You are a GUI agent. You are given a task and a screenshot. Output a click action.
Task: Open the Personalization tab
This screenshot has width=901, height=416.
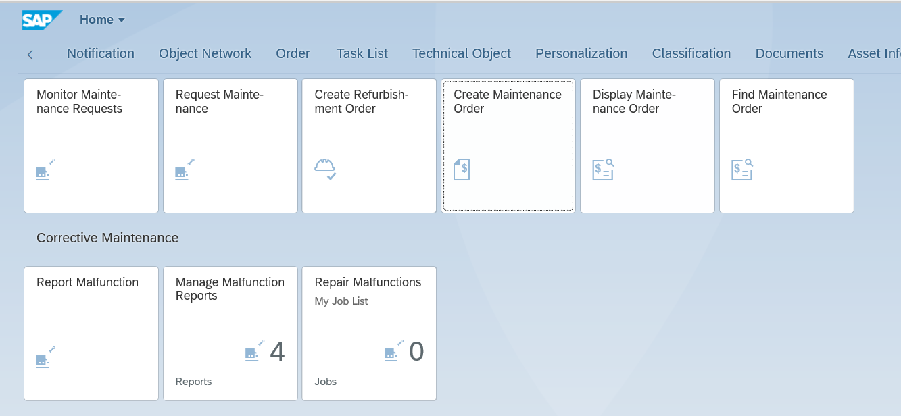[581, 54]
